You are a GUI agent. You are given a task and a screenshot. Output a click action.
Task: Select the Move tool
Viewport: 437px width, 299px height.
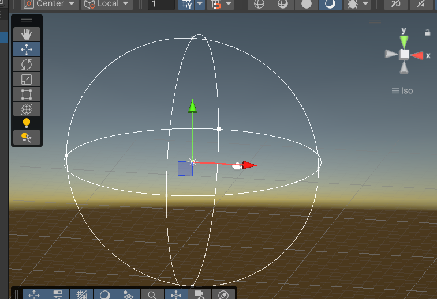coord(27,50)
